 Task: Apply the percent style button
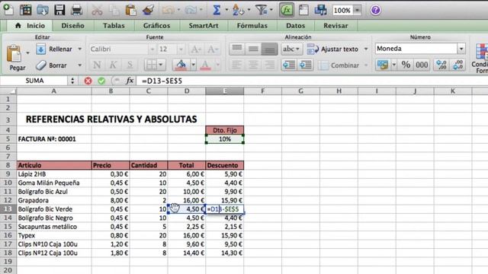(406, 65)
